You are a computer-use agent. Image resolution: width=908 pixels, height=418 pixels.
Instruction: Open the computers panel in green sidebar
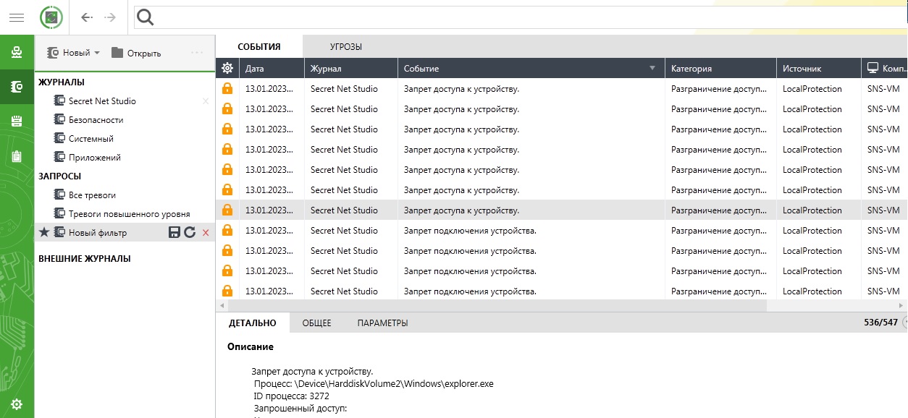point(17,52)
